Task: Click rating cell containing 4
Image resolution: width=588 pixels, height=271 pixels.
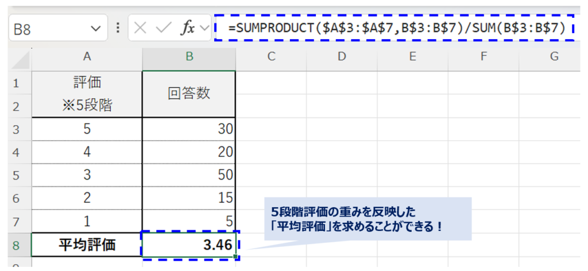Action: (x=87, y=152)
